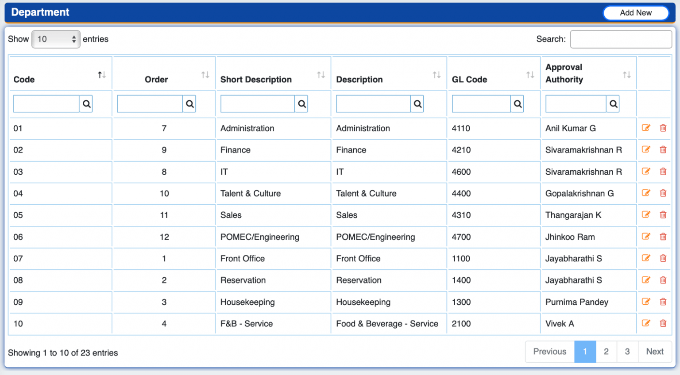Edit the Administration department row
The width and height of the screenshot is (680, 375).
(x=646, y=128)
